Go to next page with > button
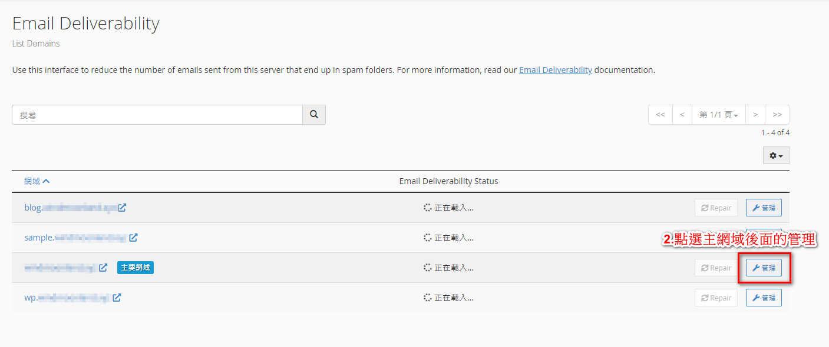 pyautogui.click(x=755, y=115)
